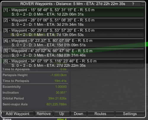Click the Time to Periapsis value 19m 41s
This screenshot has height=120, width=148.
(60, 81)
